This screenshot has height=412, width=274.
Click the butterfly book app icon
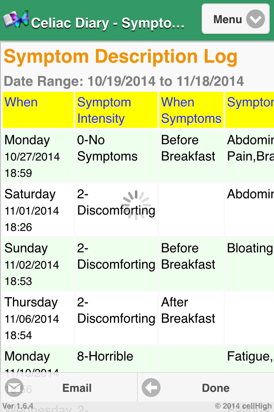[16, 19]
